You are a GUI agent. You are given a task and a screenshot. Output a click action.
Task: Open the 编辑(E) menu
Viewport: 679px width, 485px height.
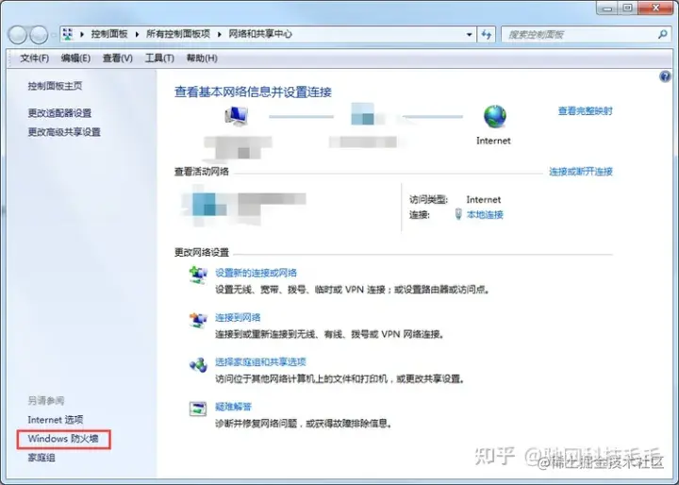point(75,59)
